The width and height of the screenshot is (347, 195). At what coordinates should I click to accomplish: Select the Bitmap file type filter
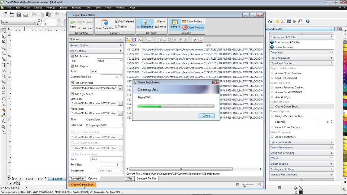(x=160, y=27)
